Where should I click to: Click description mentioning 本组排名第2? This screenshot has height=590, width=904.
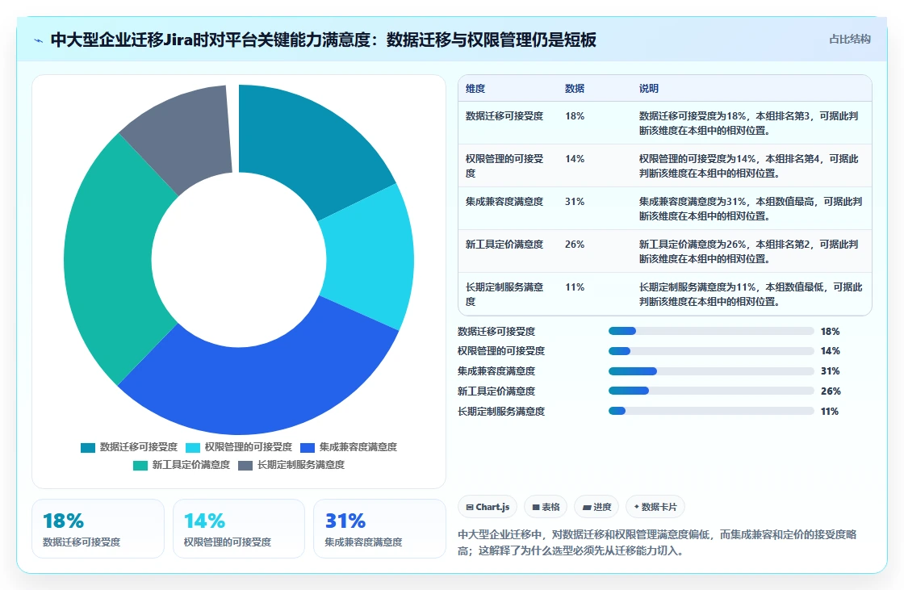click(x=749, y=251)
